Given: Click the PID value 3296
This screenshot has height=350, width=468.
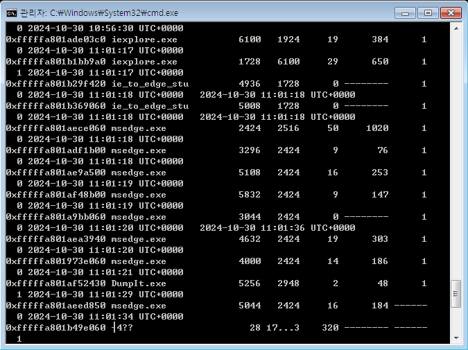Looking at the screenshot, I should coord(250,150).
